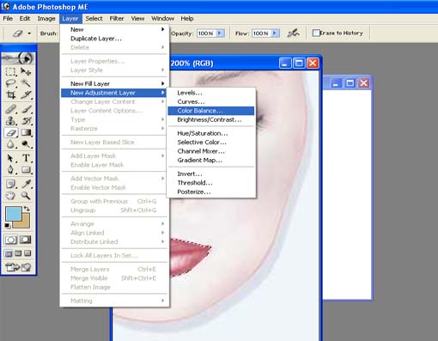Select the Healing Brush tool

tap(11, 109)
